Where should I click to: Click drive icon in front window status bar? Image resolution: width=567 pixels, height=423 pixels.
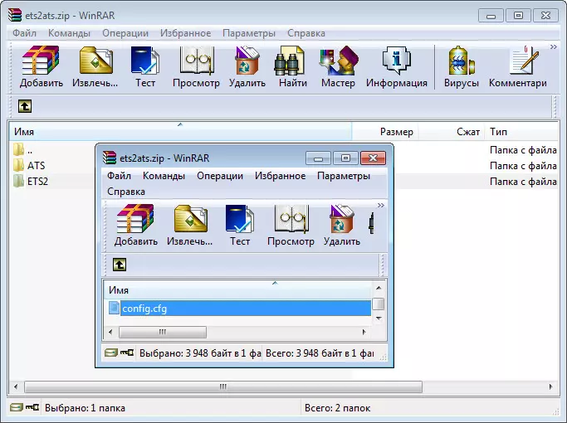coord(111,352)
